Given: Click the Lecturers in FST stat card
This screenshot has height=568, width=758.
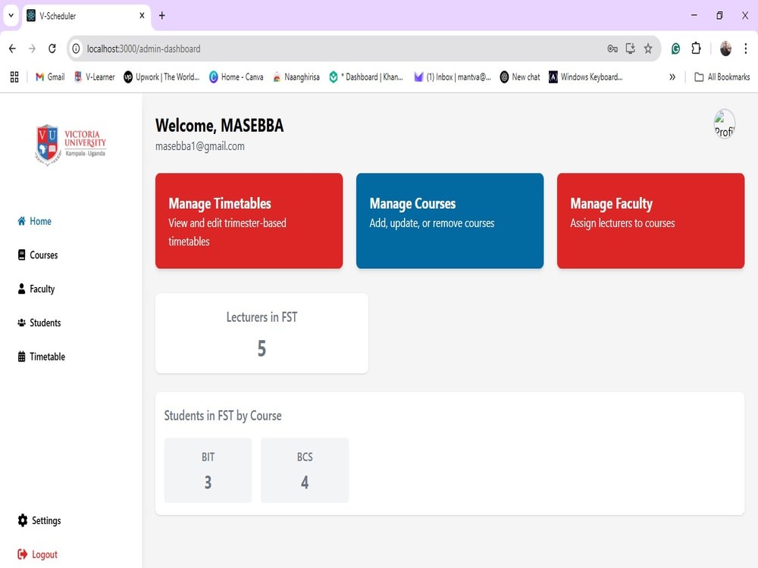Looking at the screenshot, I should click(x=262, y=332).
